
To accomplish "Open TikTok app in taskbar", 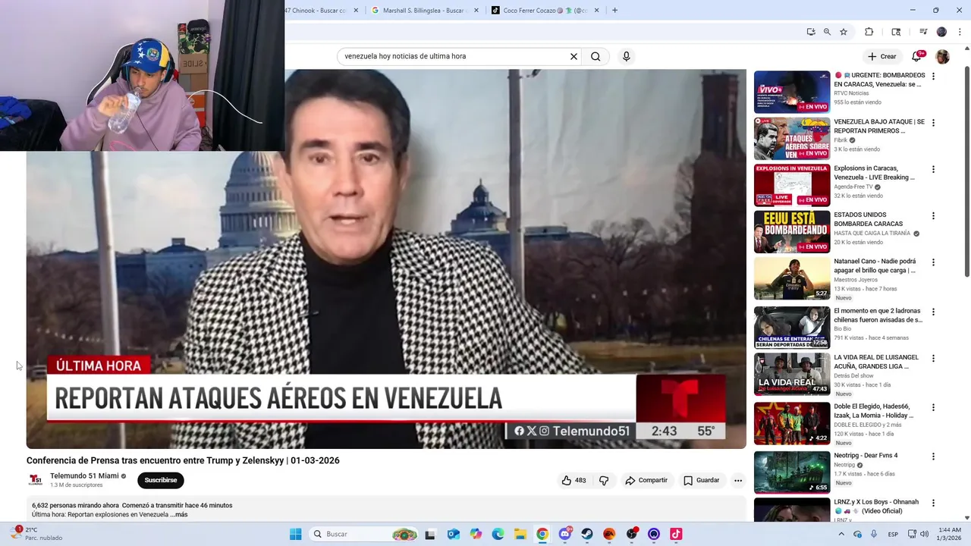I will tap(676, 534).
